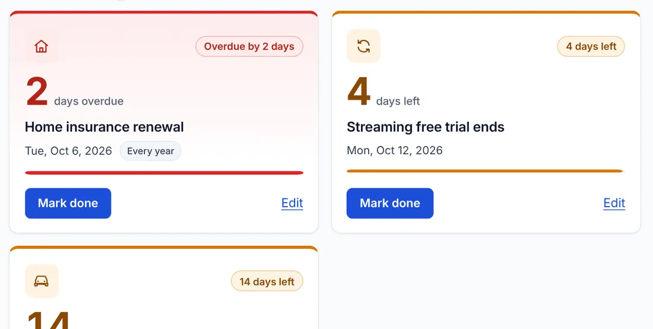
Task: Click the refresh arrows icon on streaming card
Action: point(363,46)
